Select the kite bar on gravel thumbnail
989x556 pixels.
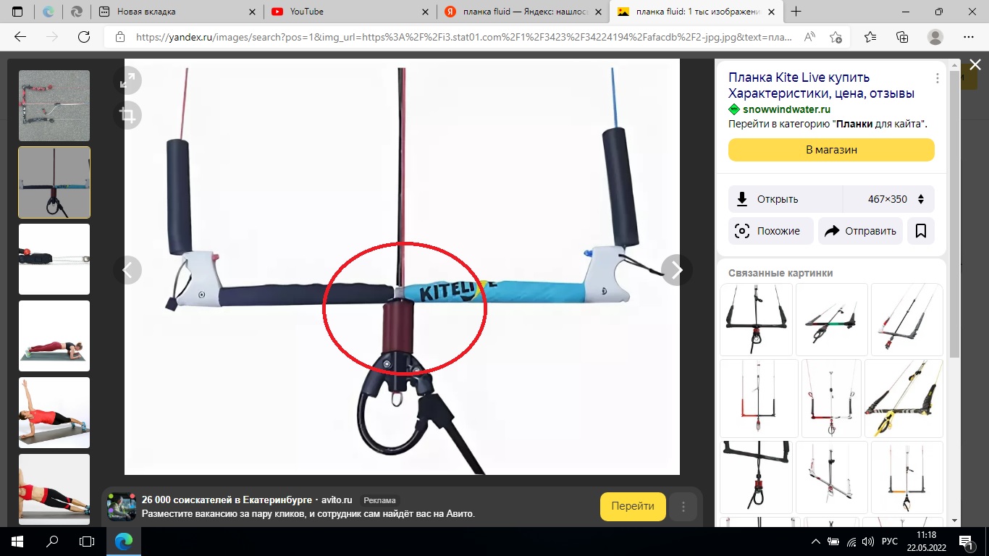[54, 106]
